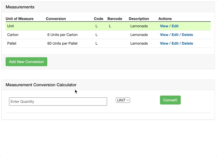The image size is (217, 157).
Task: Click the Conversion column header
Action: click(x=56, y=19)
